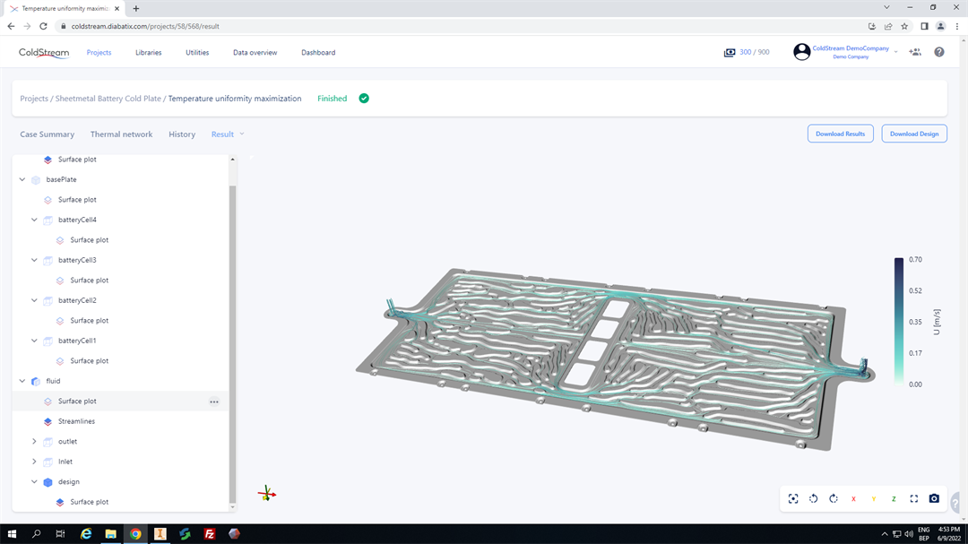Click the Download Design button

[914, 134]
